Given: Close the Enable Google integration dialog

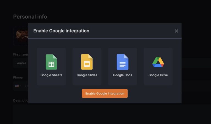Looking at the screenshot, I should [176, 31].
